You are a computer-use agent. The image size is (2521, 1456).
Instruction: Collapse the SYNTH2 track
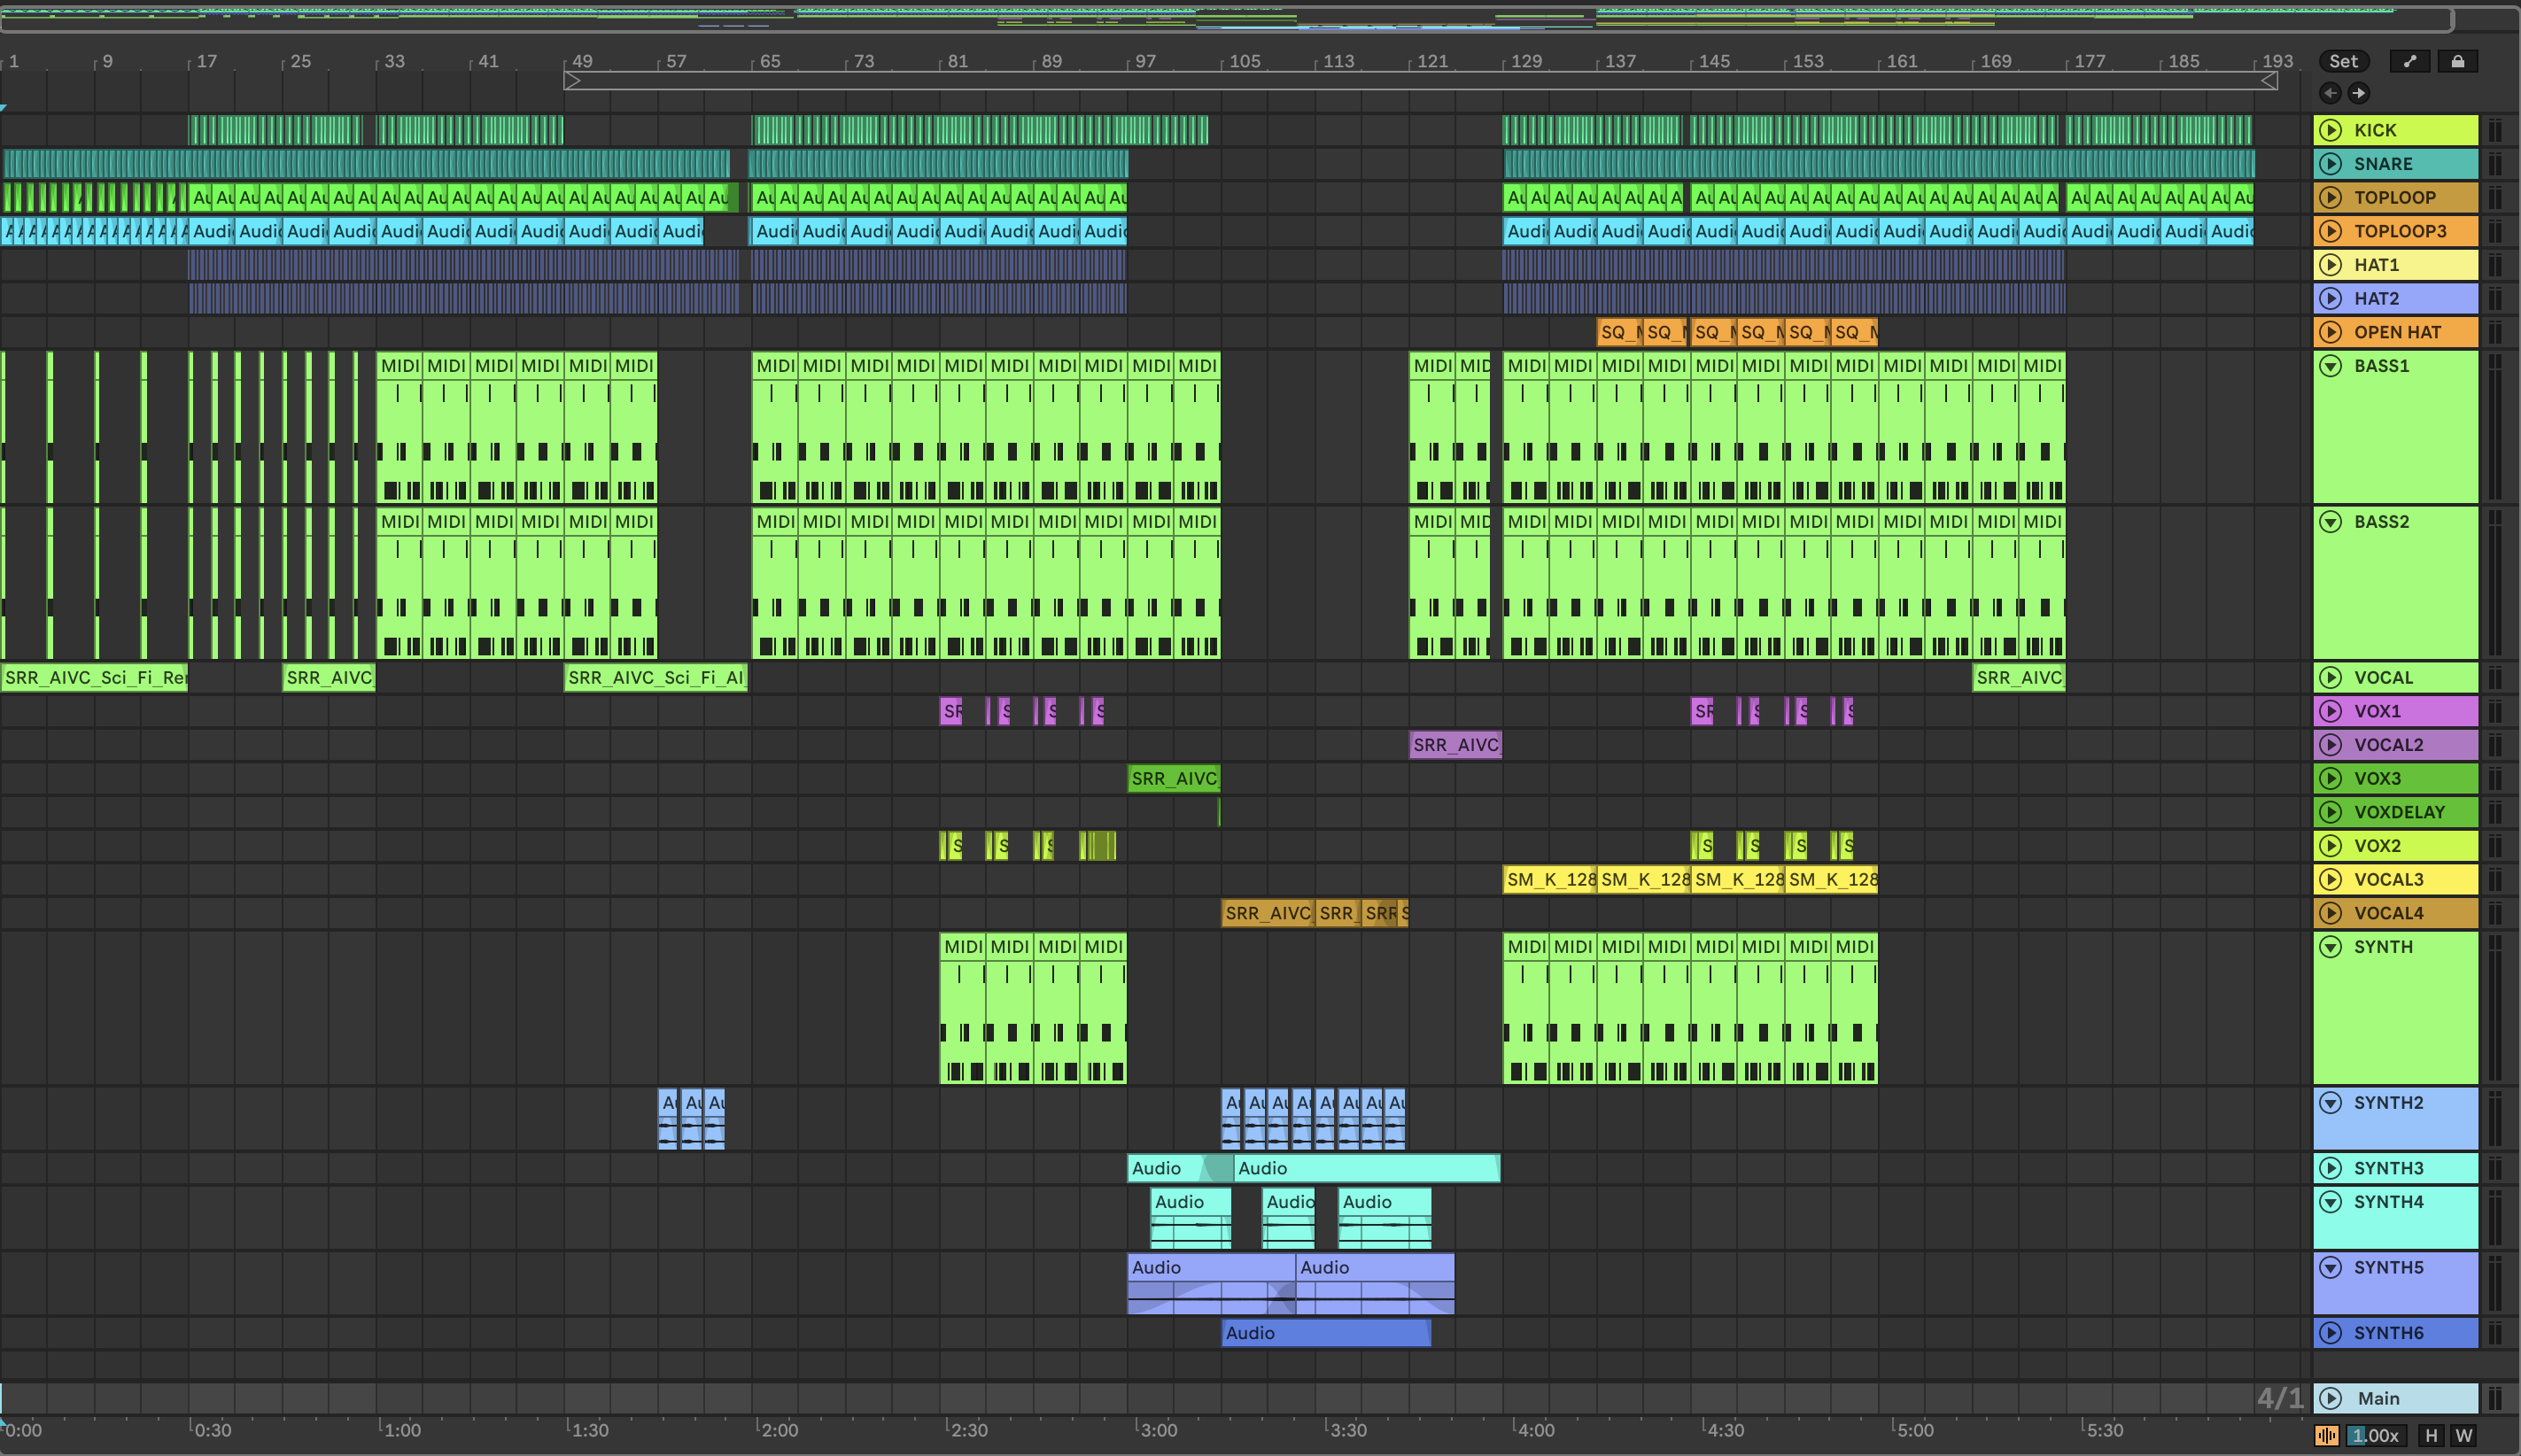tap(2330, 1103)
